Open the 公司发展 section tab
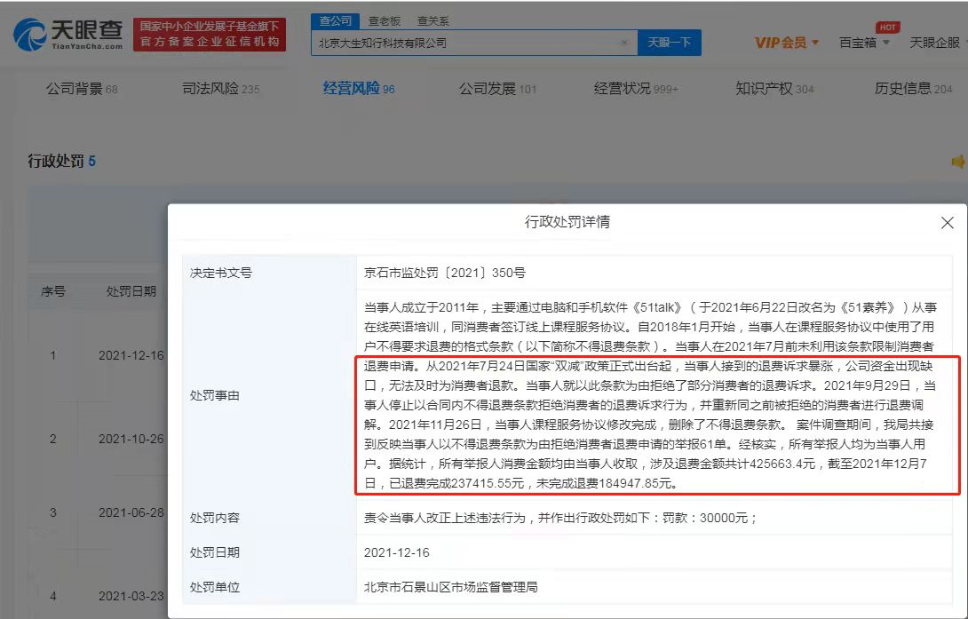The image size is (968, 619). 497,89
